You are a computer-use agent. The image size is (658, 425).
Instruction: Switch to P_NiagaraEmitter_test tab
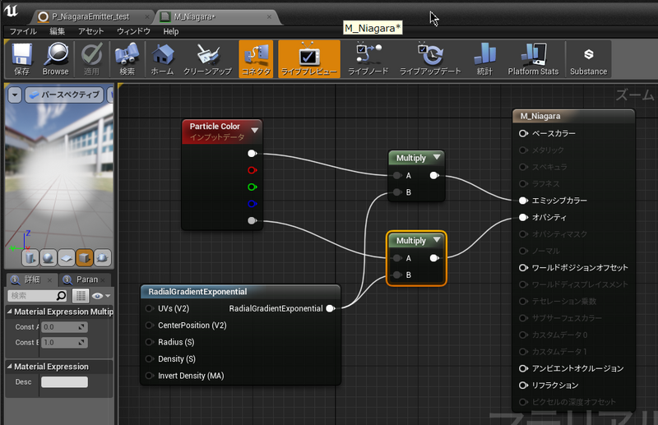click(90, 16)
